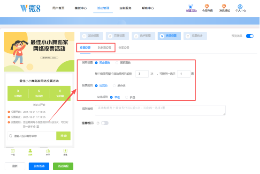The width and height of the screenshot is (260, 174).
Task: Select 按活动 voting rule radio
Action: coord(96,86)
